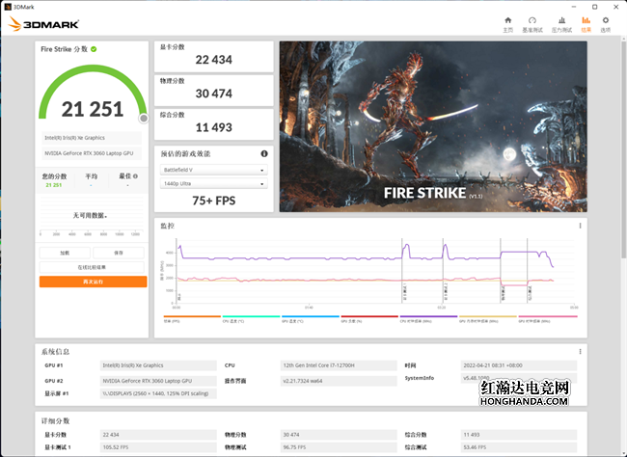
Task: Click the 在线比较结果 button
Action: pyautogui.click(x=93, y=267)
